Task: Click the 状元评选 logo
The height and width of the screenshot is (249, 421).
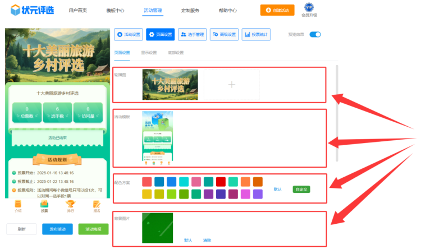Action: pos(32,10)
